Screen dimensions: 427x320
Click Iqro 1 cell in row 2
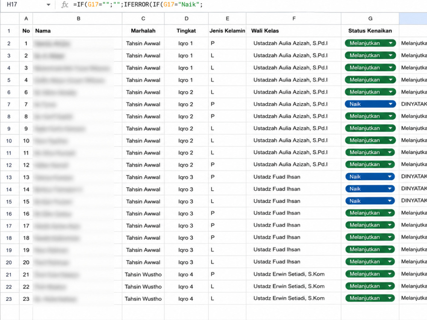point(186,43)
